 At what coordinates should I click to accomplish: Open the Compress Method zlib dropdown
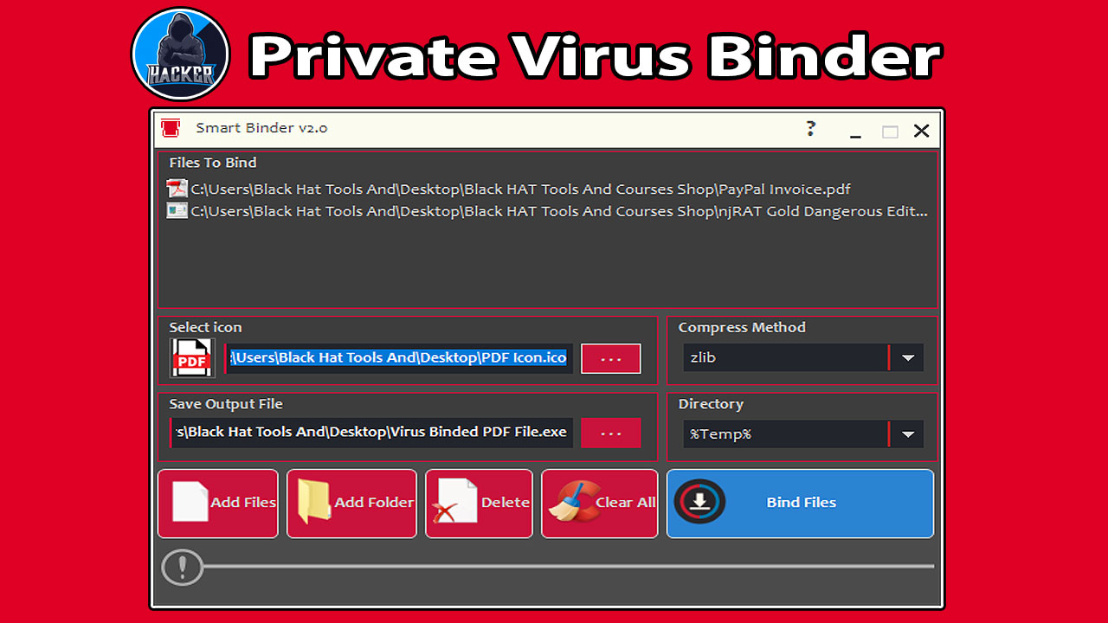point(803,358)
